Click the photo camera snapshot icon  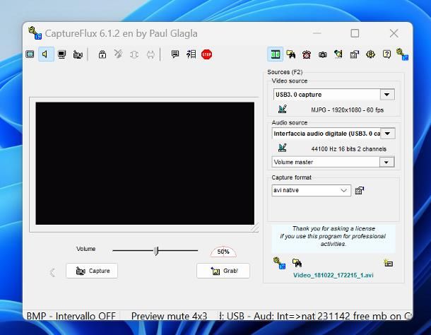pyautogui.click(x=322, y=54)
